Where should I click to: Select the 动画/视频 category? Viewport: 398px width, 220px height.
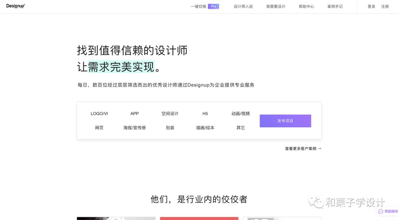click(x=240, y=114)
